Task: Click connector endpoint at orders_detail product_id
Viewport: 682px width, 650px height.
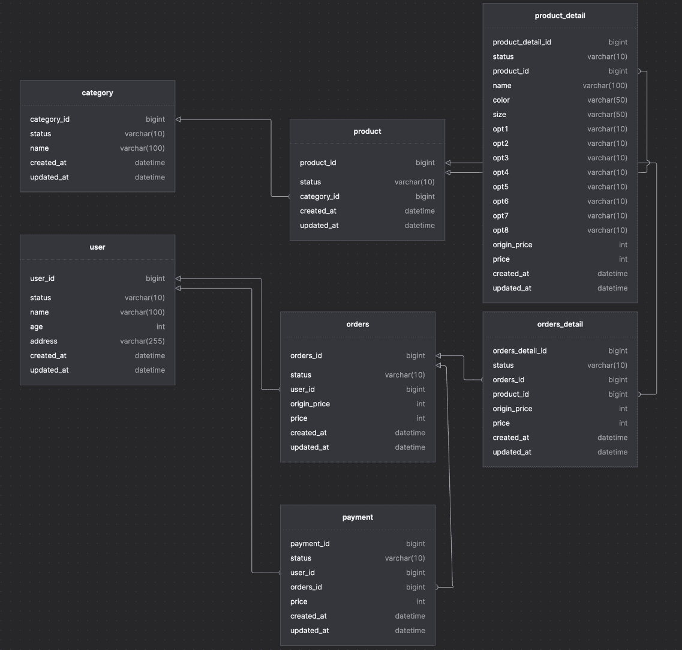Action: pos(639,394)
